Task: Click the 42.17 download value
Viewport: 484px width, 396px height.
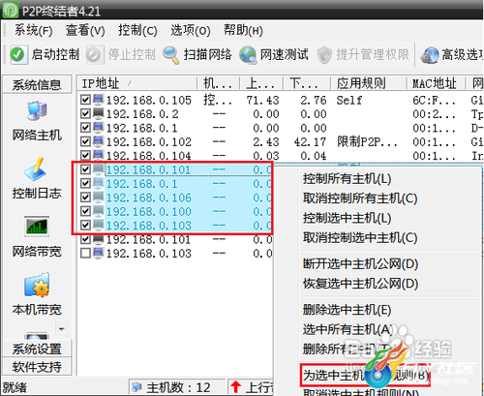Action: 310,141
